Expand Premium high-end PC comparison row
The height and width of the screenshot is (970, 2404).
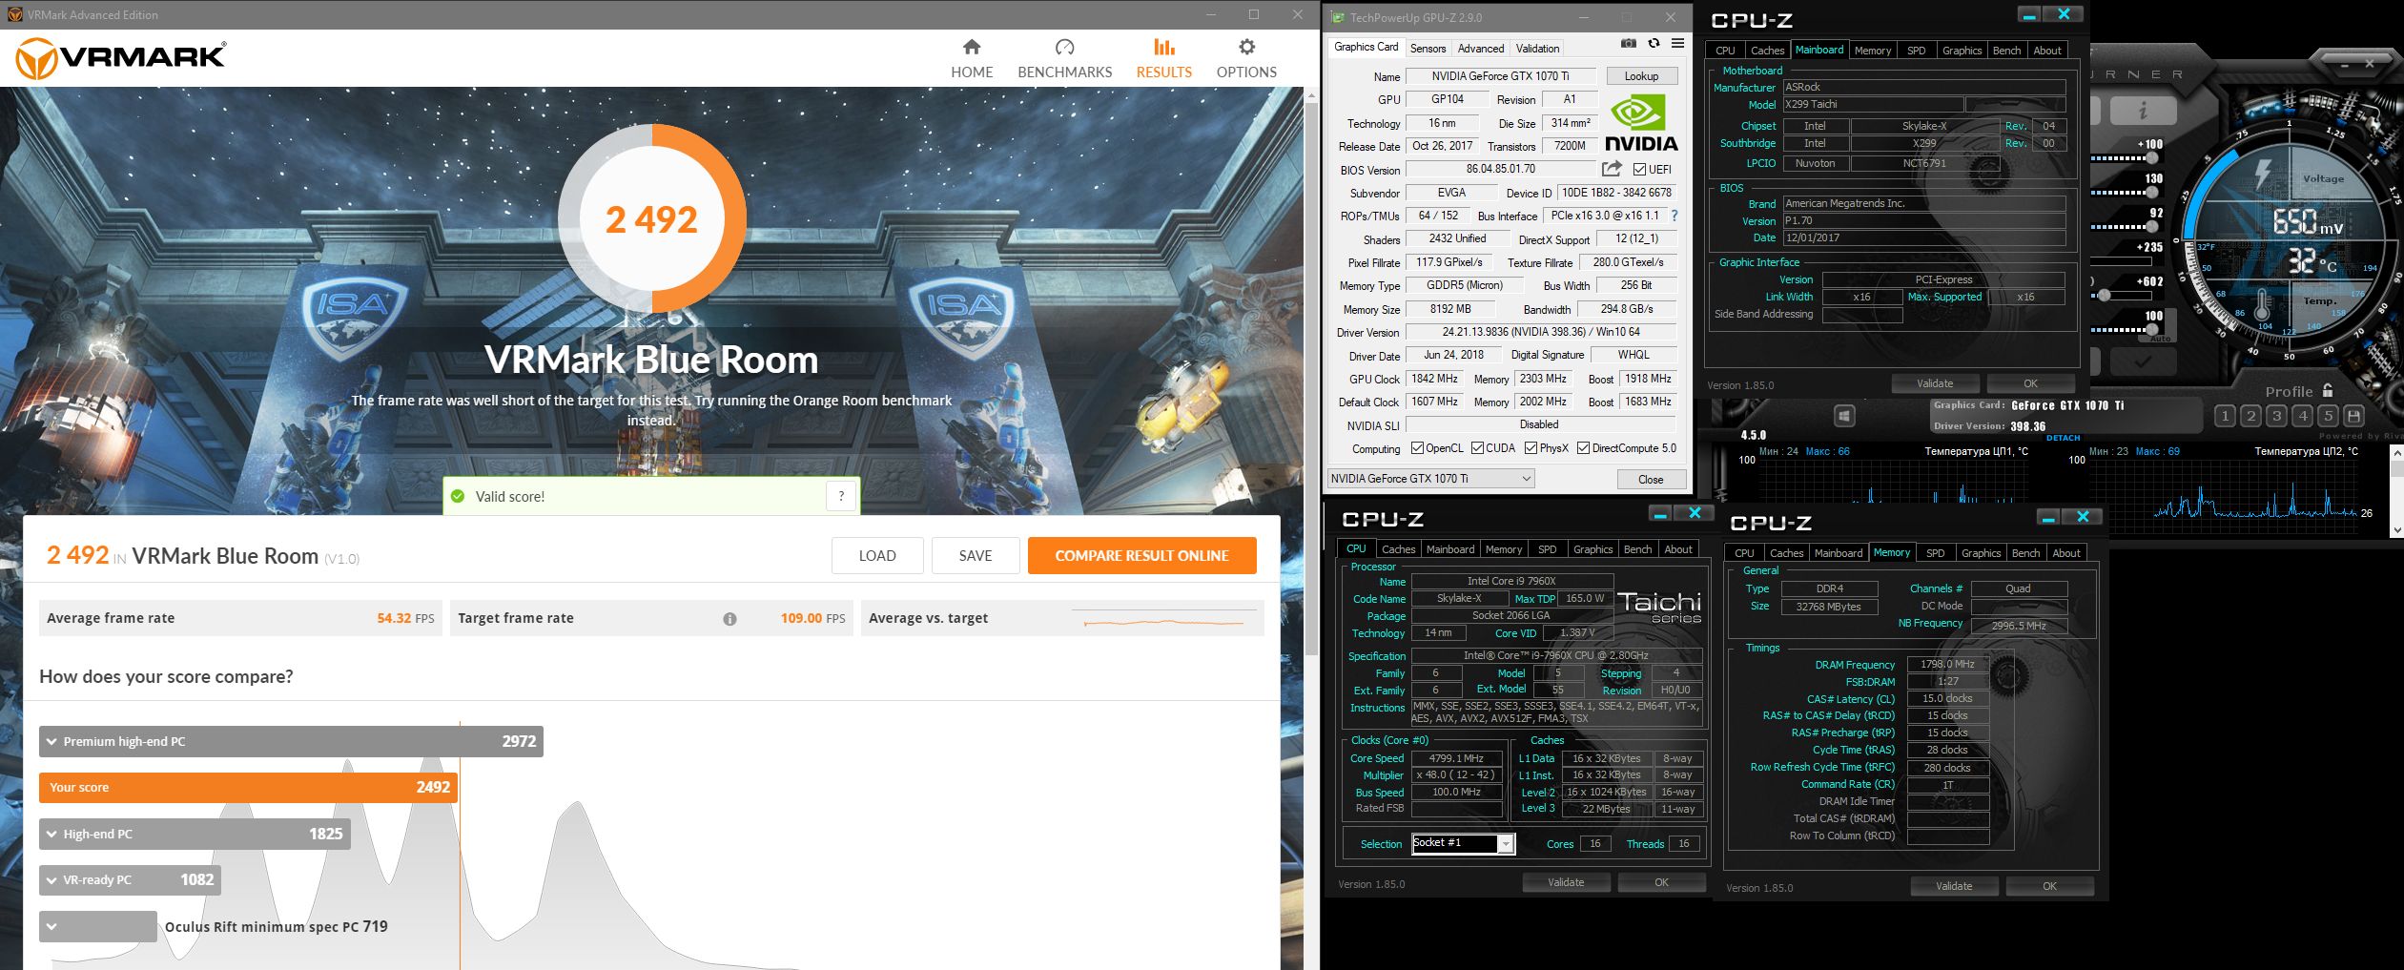pyautogui.click(x=51, y=742)
